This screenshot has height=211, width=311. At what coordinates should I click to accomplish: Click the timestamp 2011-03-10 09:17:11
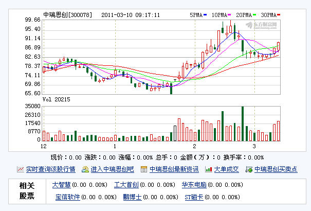pos(131,15)
